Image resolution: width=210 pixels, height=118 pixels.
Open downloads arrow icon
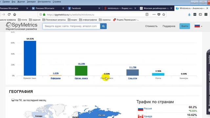click(189, 14)
